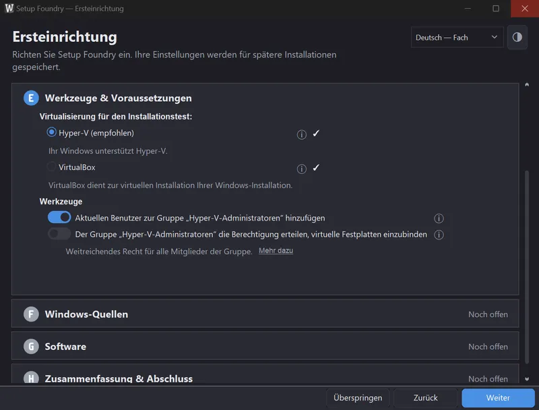Click the vertical scrollbar thumb
This screenshot has width=539, height=410.
[x=527, y=266]
